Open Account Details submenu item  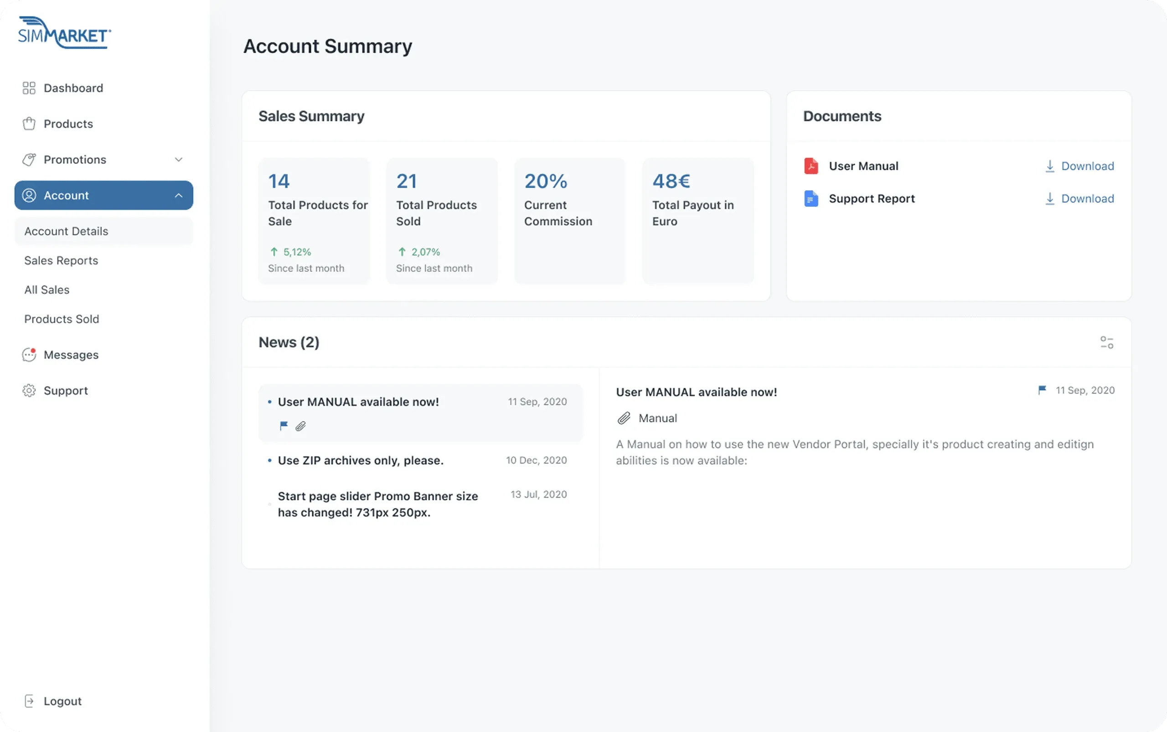click(103, 231)
